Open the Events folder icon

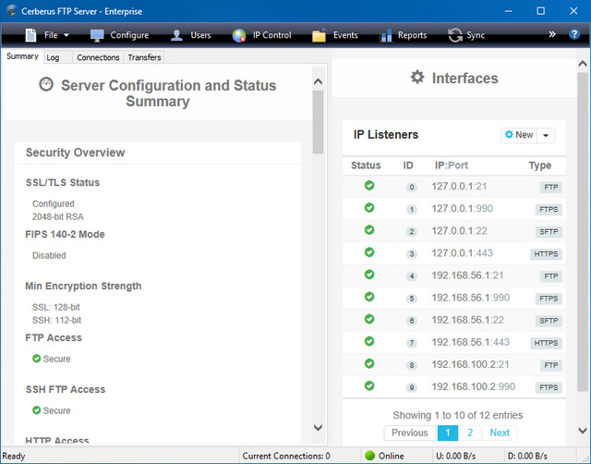[320, 35]
